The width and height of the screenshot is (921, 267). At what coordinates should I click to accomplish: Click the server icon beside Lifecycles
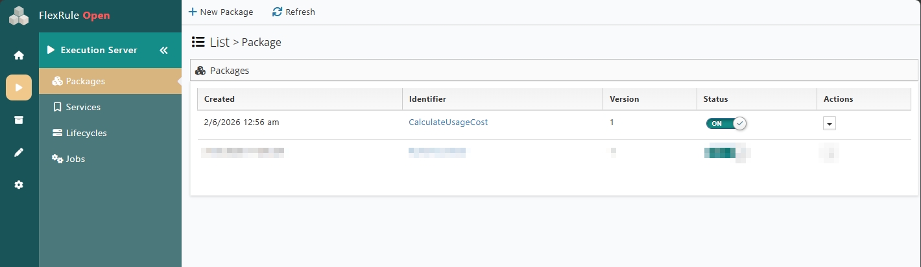pos(57,133)
